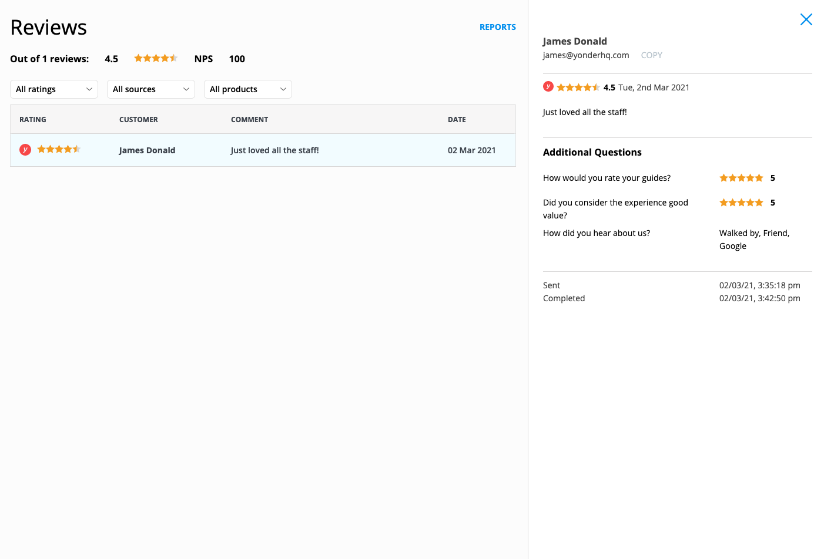Click star rating in James Donald row
Image resolution: width=824 pixels, height=559 pixels.
pos(59,149)
